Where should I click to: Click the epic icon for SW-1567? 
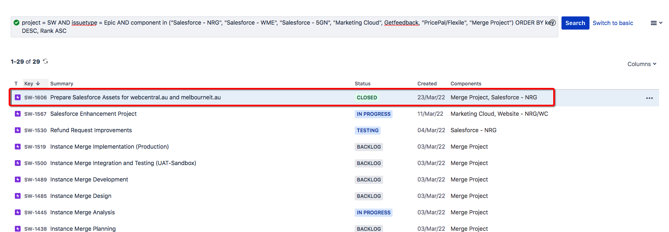coord(18,114)
